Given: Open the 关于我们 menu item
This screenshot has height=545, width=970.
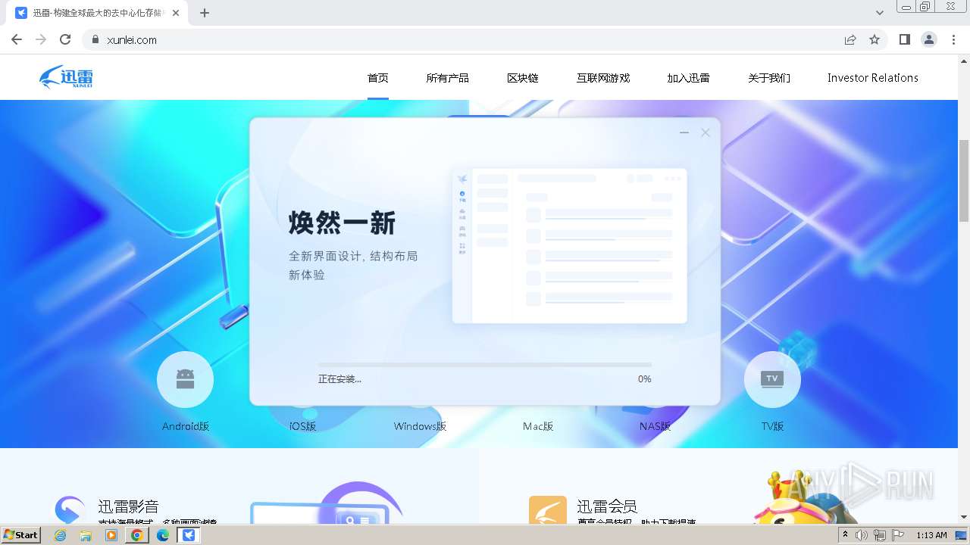Looking at the screenshot, I should tap(769, 78).
